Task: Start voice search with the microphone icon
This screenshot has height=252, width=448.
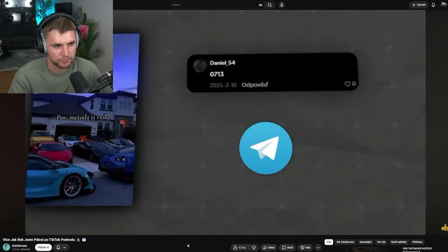Action: pyautogui.click(x=282, y=5)
